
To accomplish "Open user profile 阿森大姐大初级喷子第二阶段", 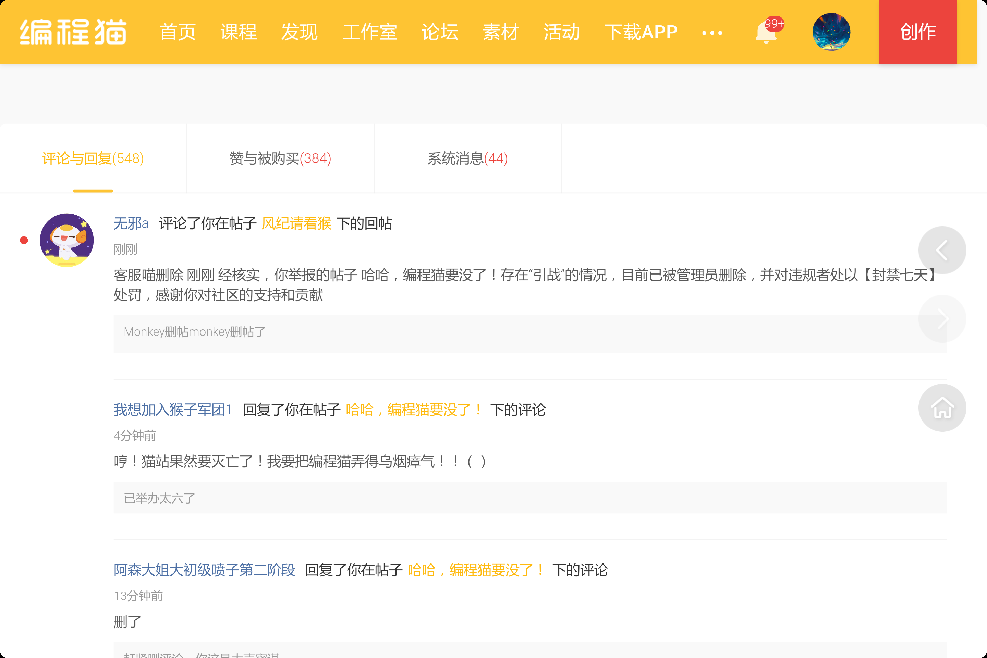I will click(204, 570).
